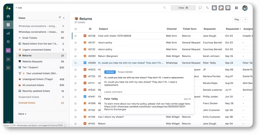Open the Admin gear icon in the sidebar
Screen dimensions: 260x134
tap(8, 42)
